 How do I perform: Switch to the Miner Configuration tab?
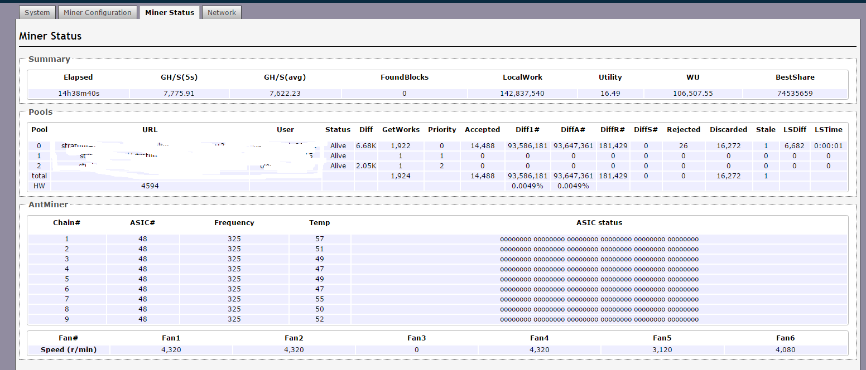click(x=98, y=12)
